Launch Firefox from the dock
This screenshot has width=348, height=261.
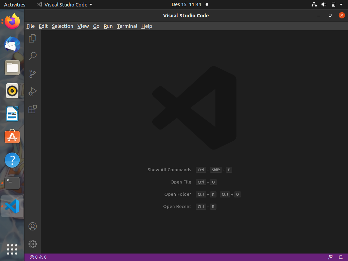coord(12,21)
